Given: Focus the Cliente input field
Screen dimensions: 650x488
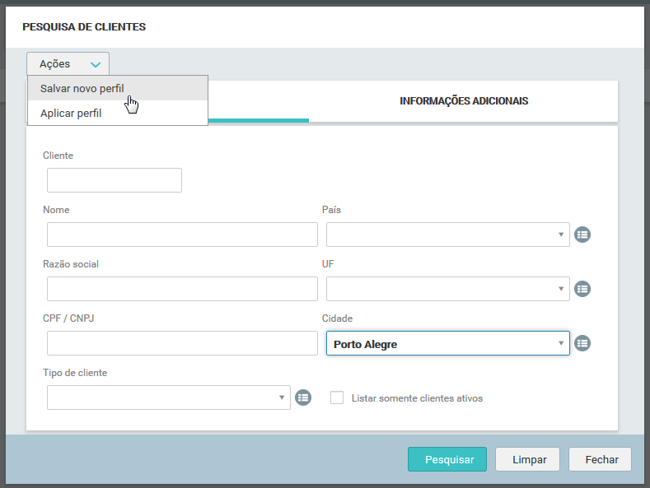Looking at the screenshot, I should coord(115,180).
